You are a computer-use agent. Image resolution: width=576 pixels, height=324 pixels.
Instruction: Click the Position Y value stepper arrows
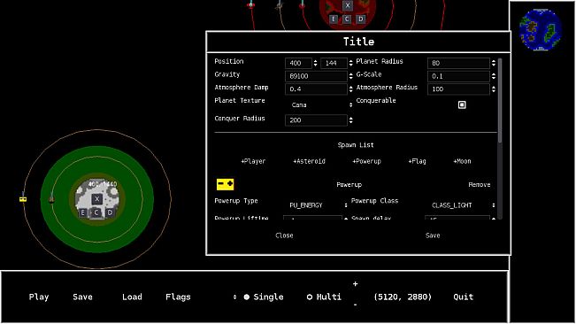350,63
